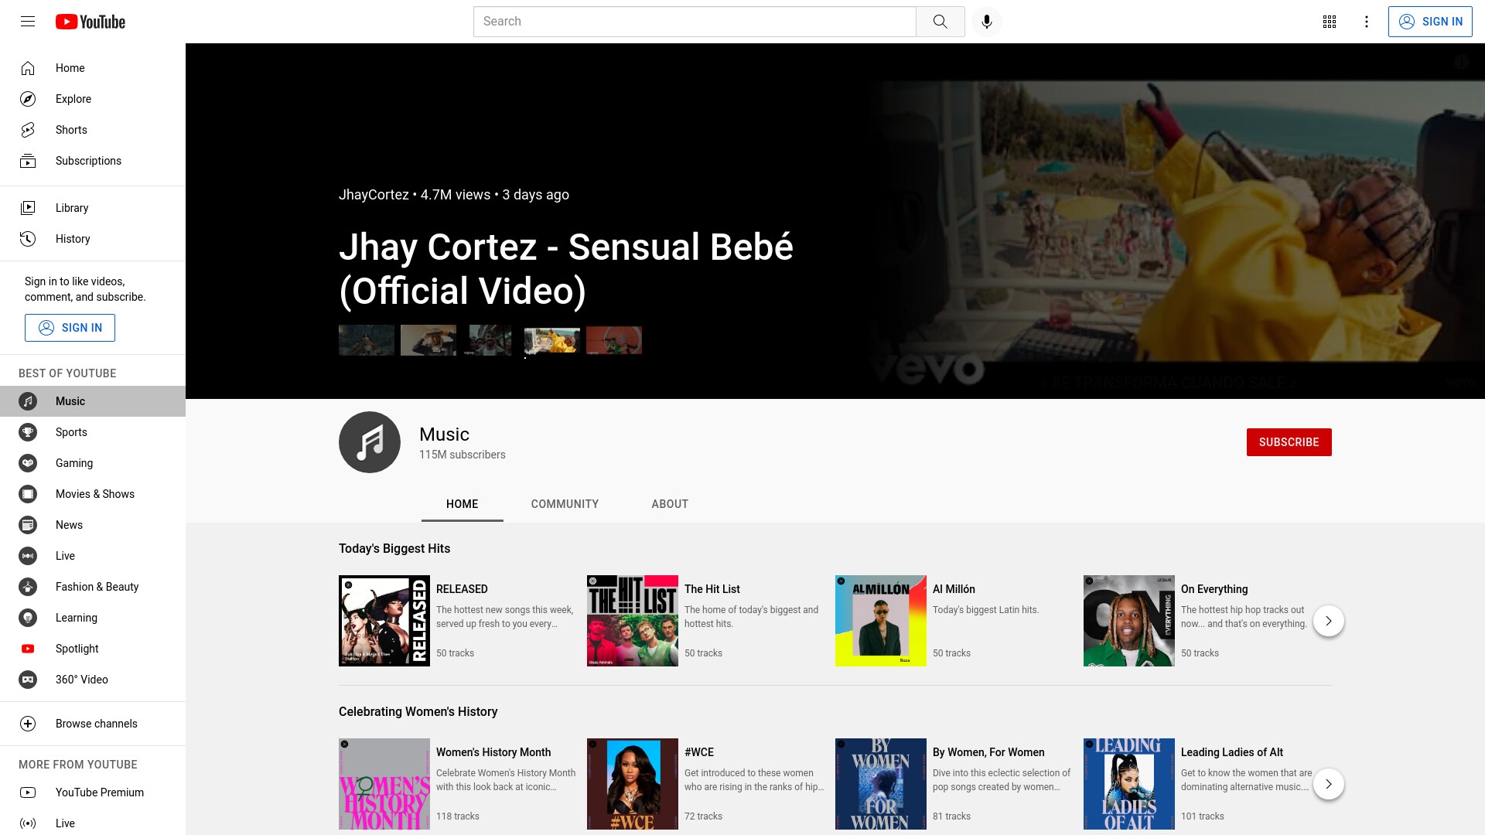Open the YouTube apps grid
Image resolution: width=1485 pixels, height=835 pixels.
pos(1330,22)
